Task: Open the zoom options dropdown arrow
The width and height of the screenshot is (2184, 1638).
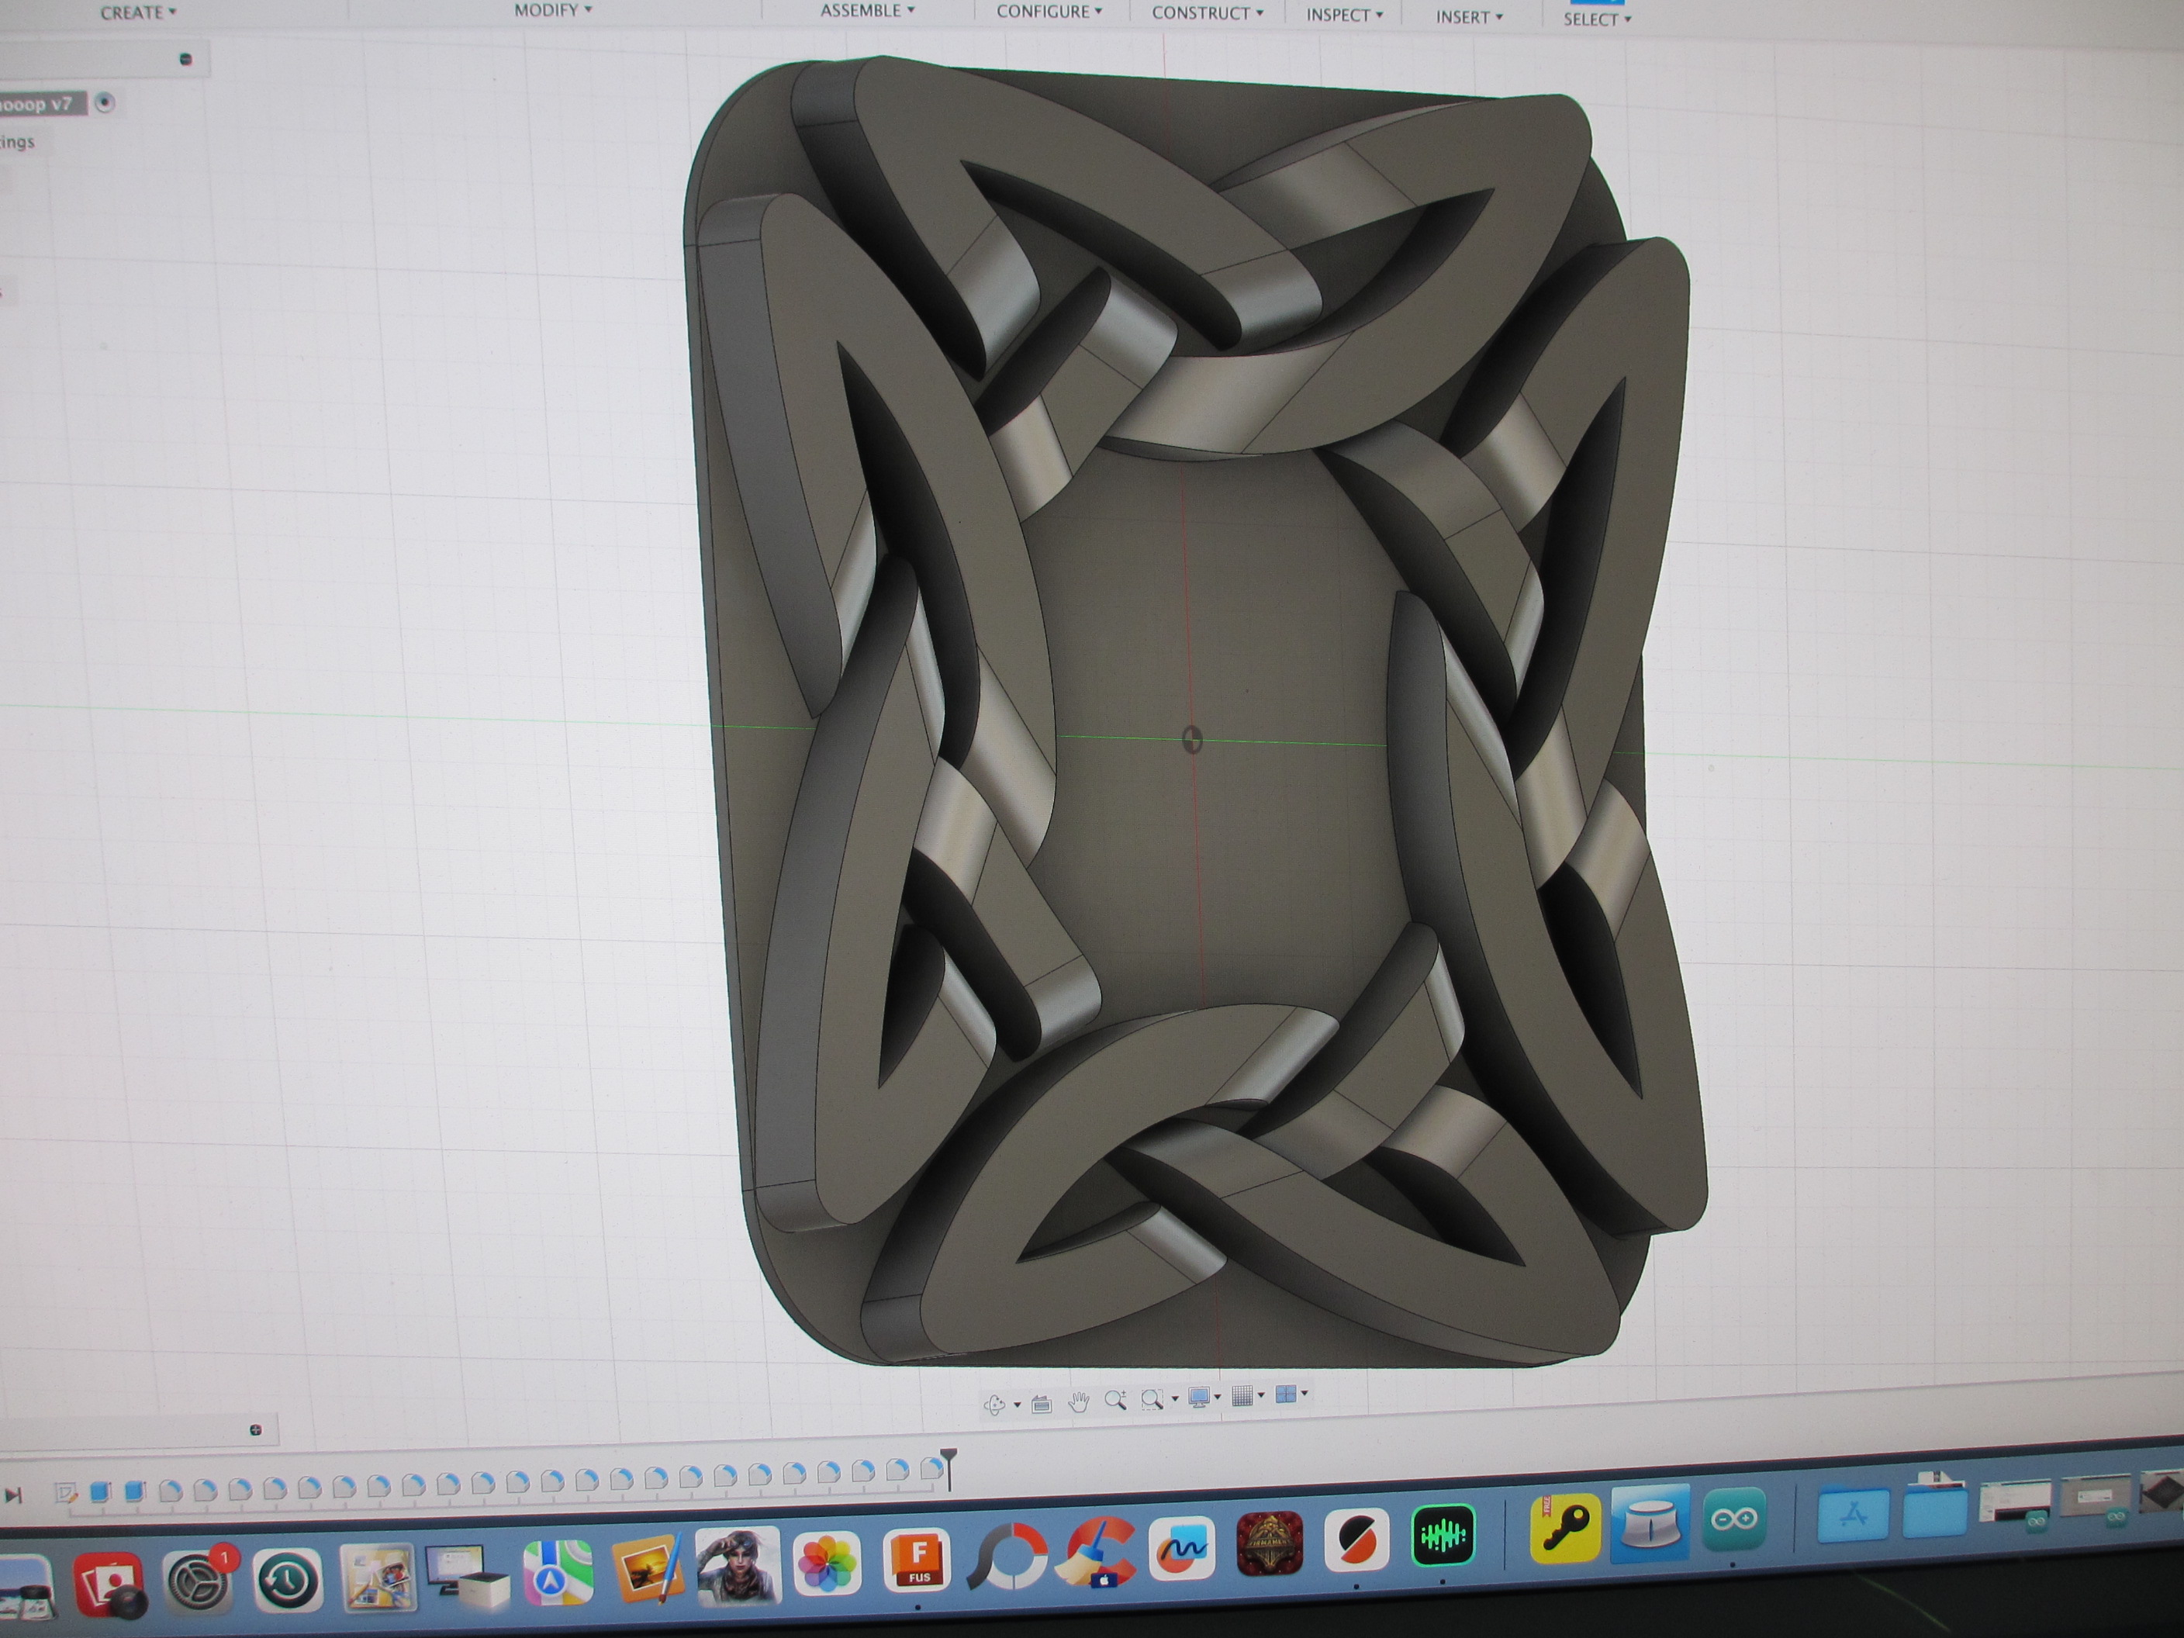Action: click(1174, 1398)
